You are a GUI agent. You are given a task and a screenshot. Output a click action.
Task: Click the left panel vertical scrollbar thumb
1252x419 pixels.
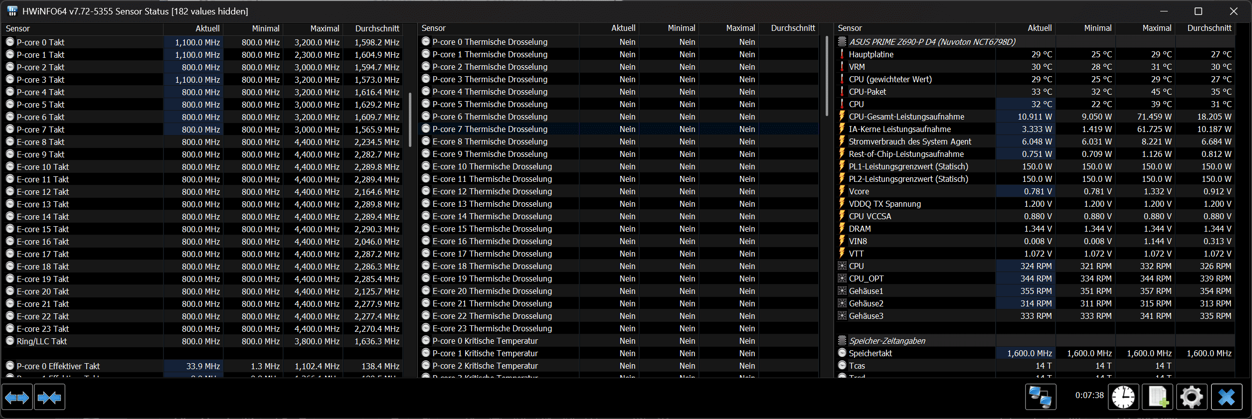point(410,120)
